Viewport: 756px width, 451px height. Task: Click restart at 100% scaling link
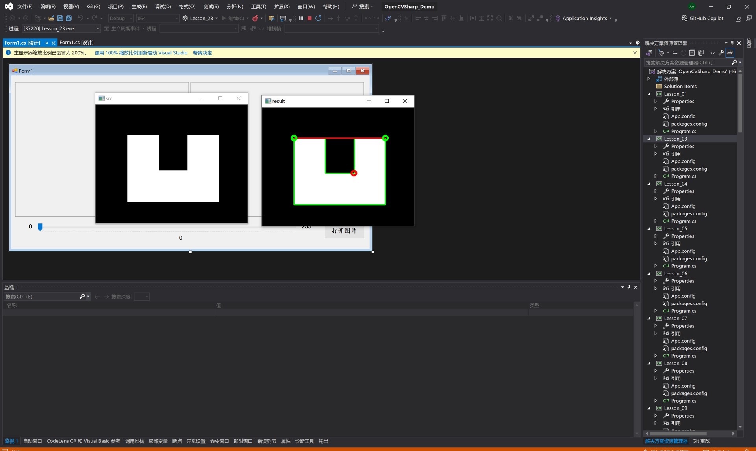click(x=141, y=53)
